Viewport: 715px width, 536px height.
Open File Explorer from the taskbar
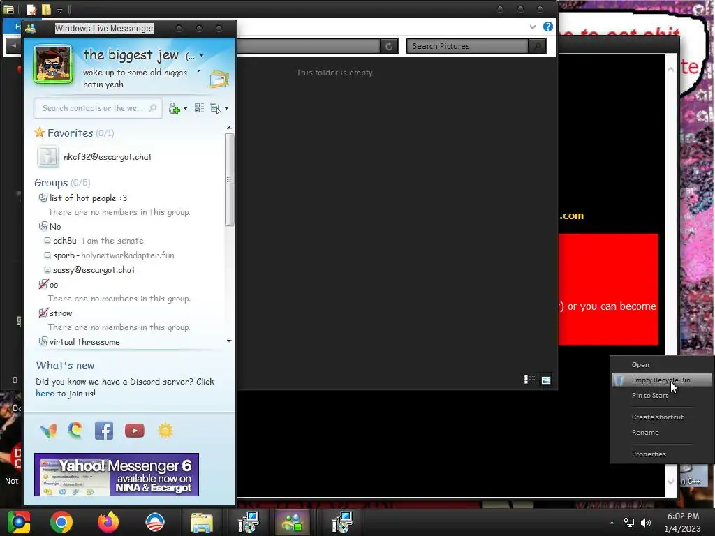pos(202,522)
